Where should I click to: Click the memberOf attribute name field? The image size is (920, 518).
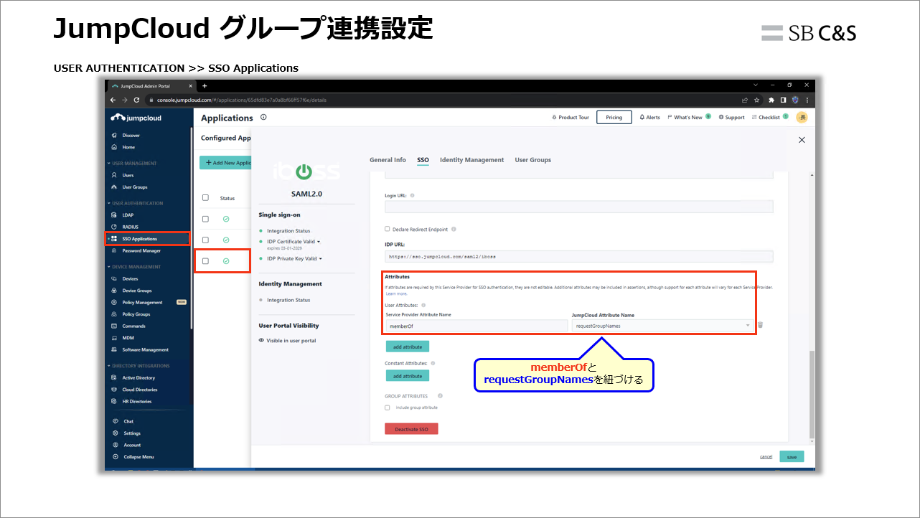click(x=477, y=326)
